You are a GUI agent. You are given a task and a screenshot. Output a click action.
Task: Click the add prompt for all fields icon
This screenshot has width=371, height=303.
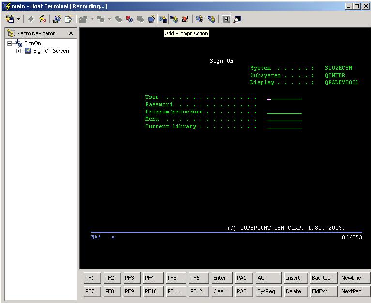[x=200, y=19]
